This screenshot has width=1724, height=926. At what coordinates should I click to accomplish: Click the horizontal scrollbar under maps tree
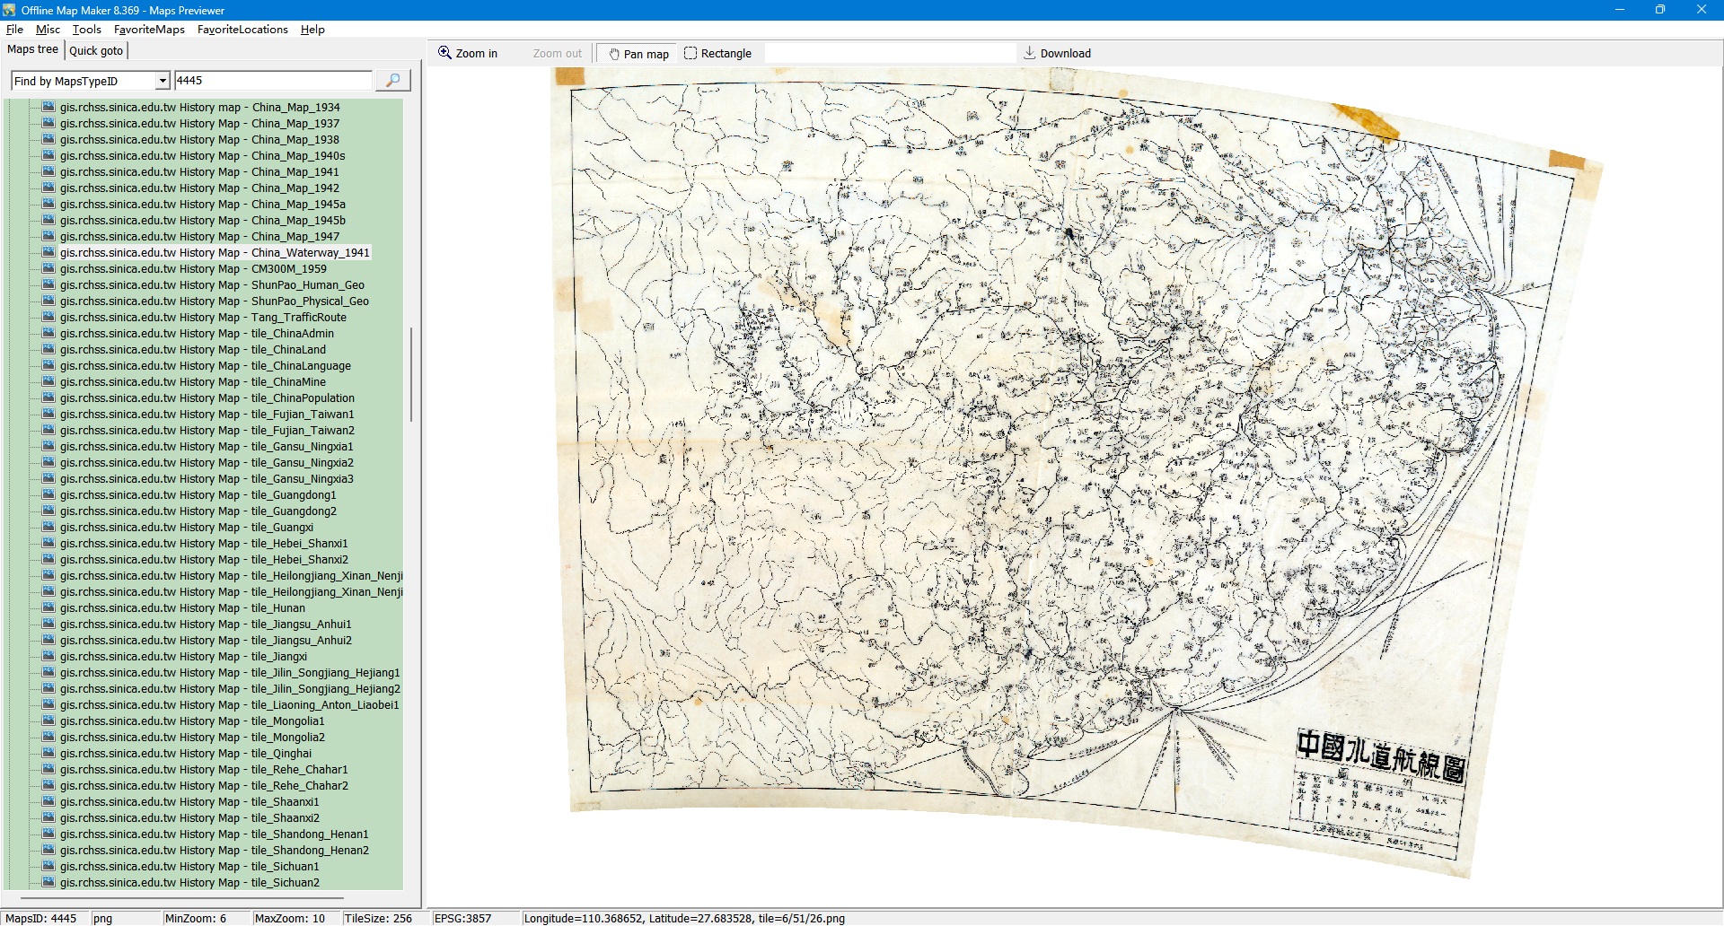coord(182,897)
